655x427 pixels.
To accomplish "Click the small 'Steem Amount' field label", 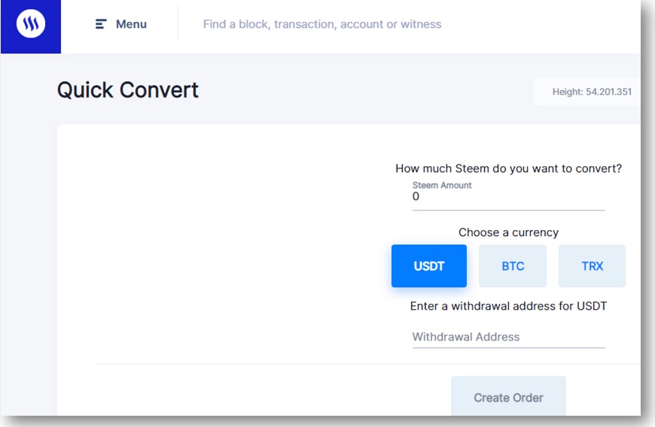I will 442,185.
